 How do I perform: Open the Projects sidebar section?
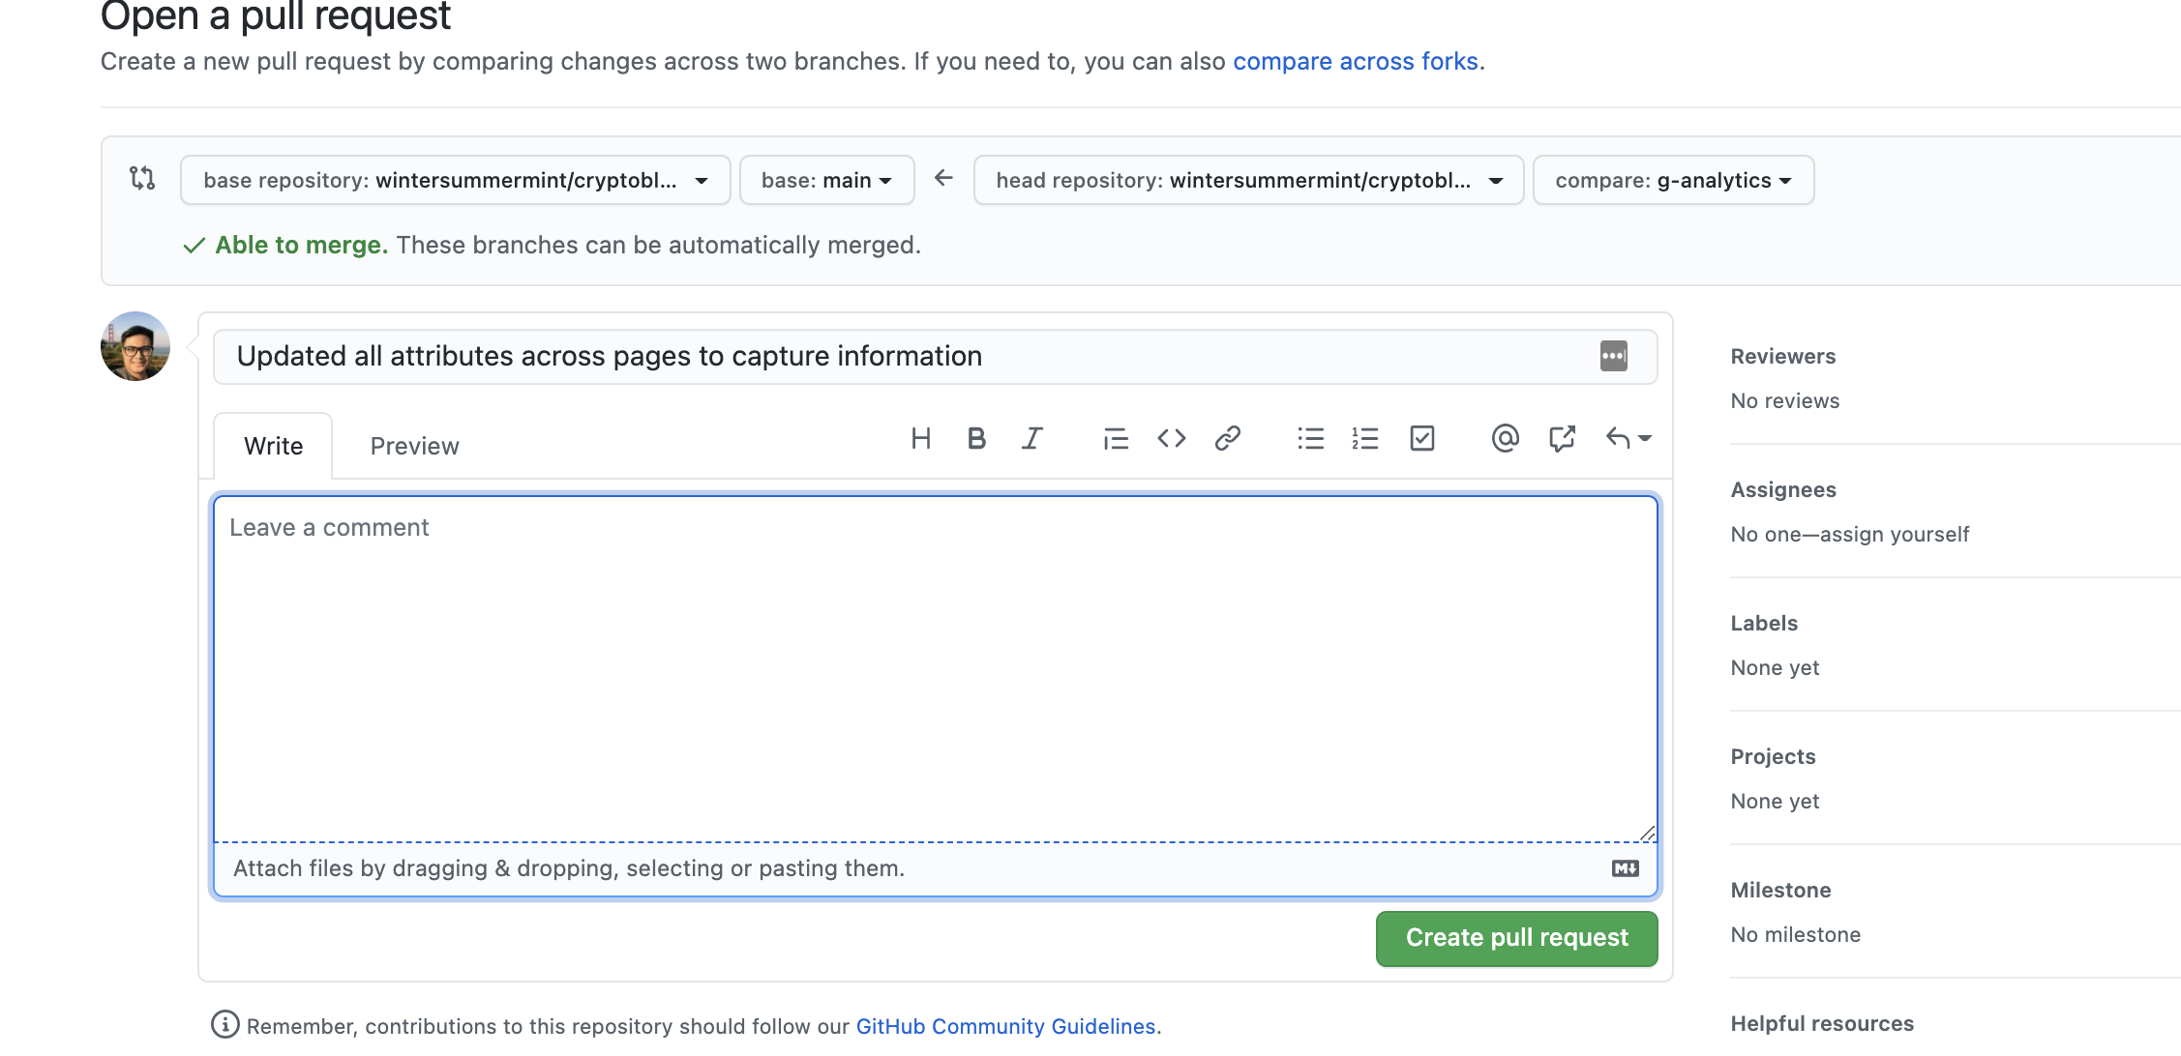pos(1773,756)
